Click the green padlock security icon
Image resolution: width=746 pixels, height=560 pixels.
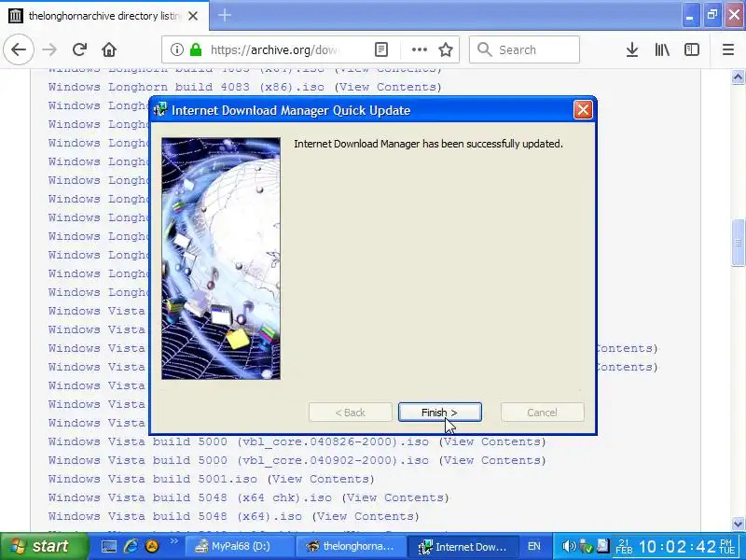click(x=196, y=49)
